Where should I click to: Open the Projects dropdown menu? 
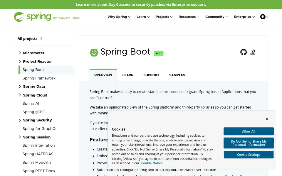tap(164, 17)
